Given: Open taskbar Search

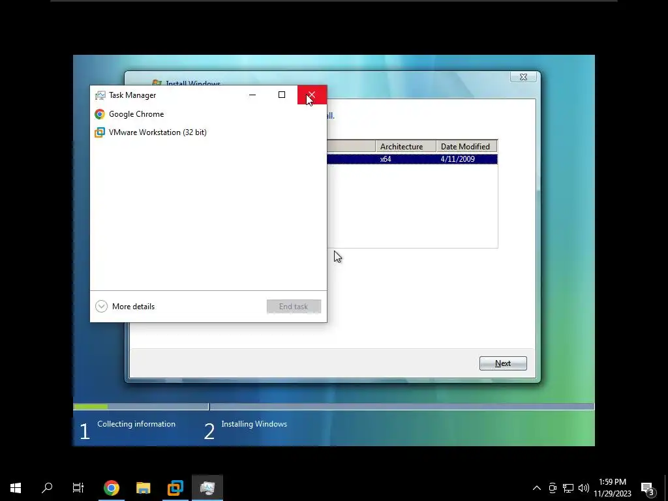Looking at the screenshot, I should [47, 488].
